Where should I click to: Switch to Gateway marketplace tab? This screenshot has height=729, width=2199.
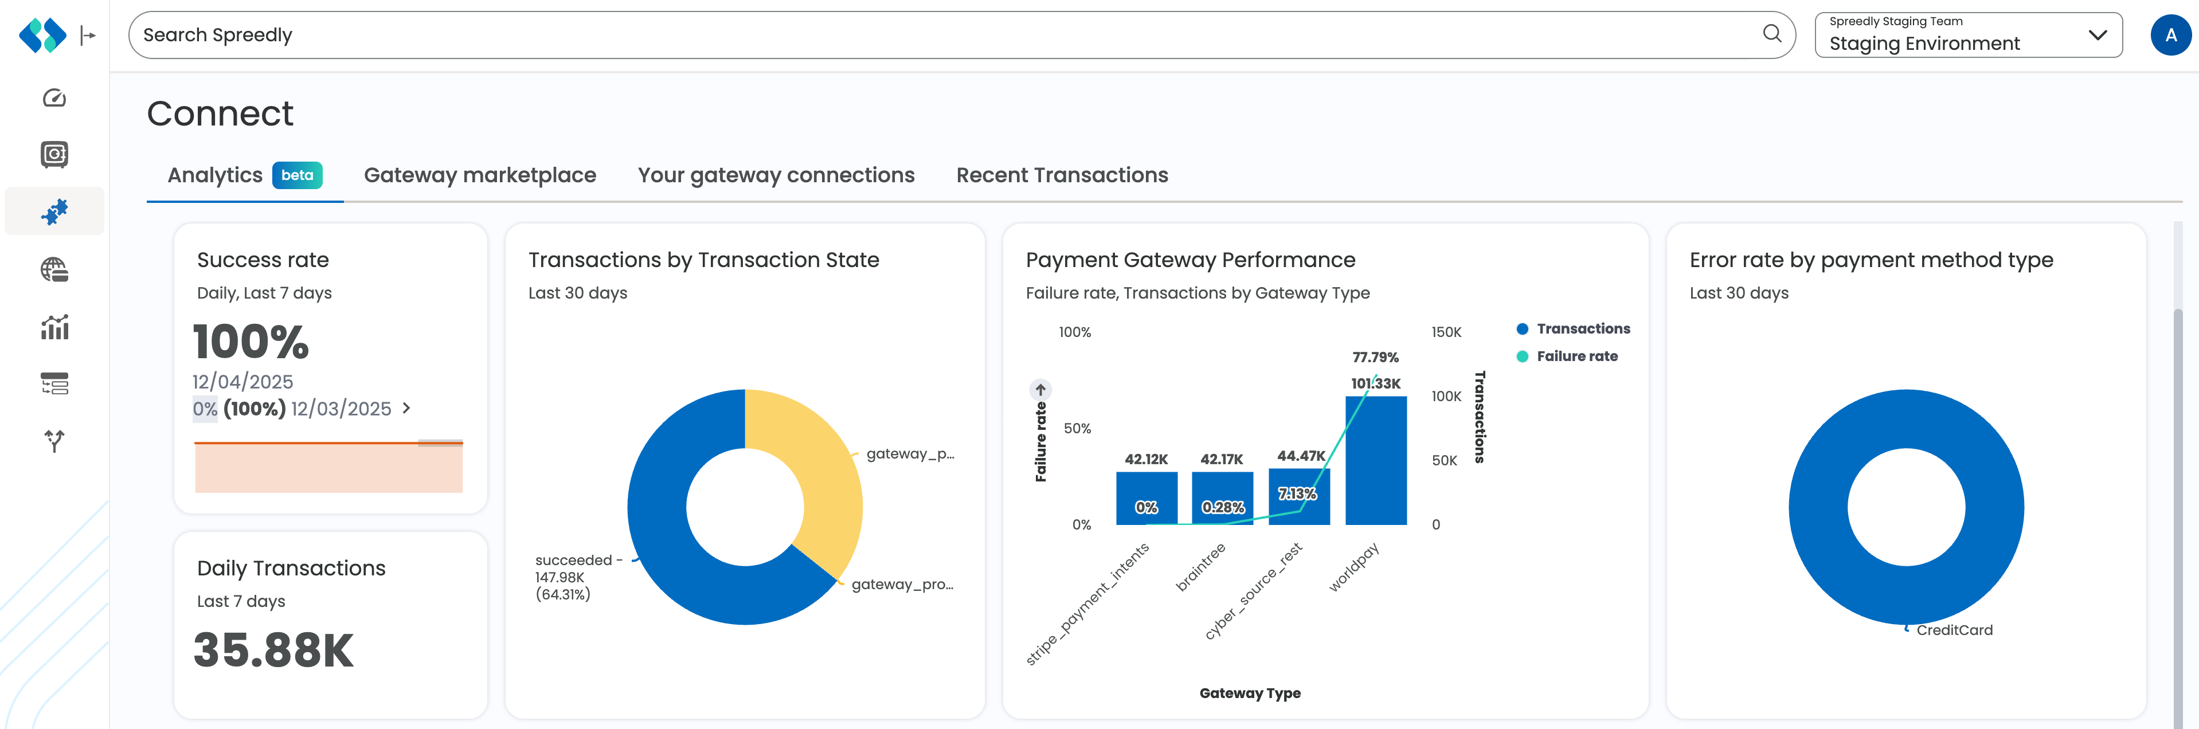pos(480,175)
